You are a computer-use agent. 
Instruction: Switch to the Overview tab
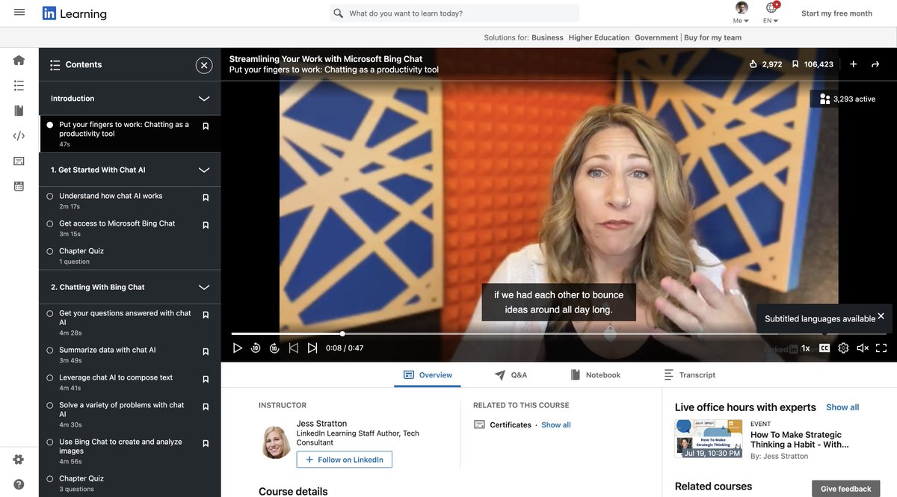(428, 375)
